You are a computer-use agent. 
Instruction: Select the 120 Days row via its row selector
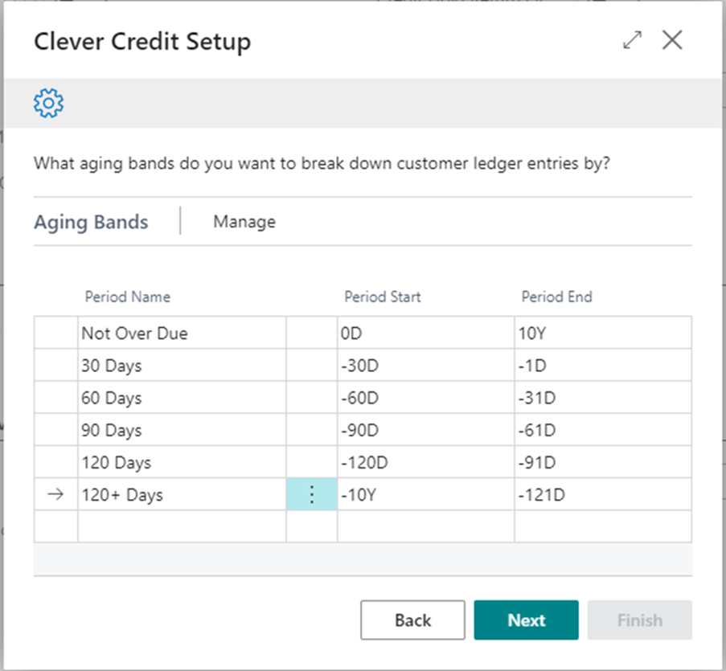tap(56, 462)
